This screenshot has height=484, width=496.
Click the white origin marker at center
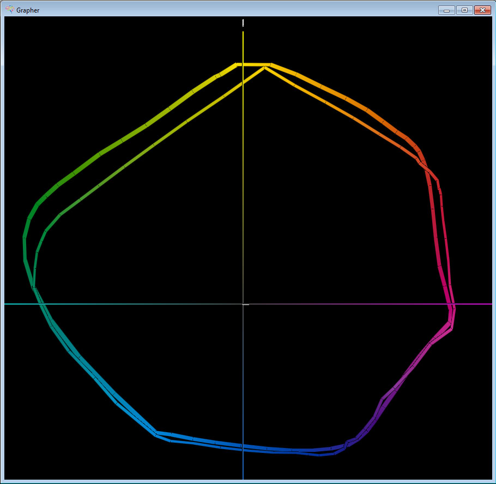point(246,304)
